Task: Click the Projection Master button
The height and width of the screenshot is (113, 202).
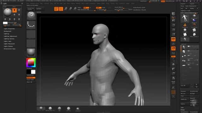Action: click(31, 9)
